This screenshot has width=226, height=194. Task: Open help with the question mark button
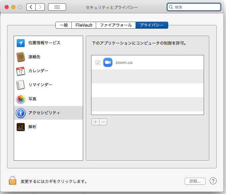point(213,181)
